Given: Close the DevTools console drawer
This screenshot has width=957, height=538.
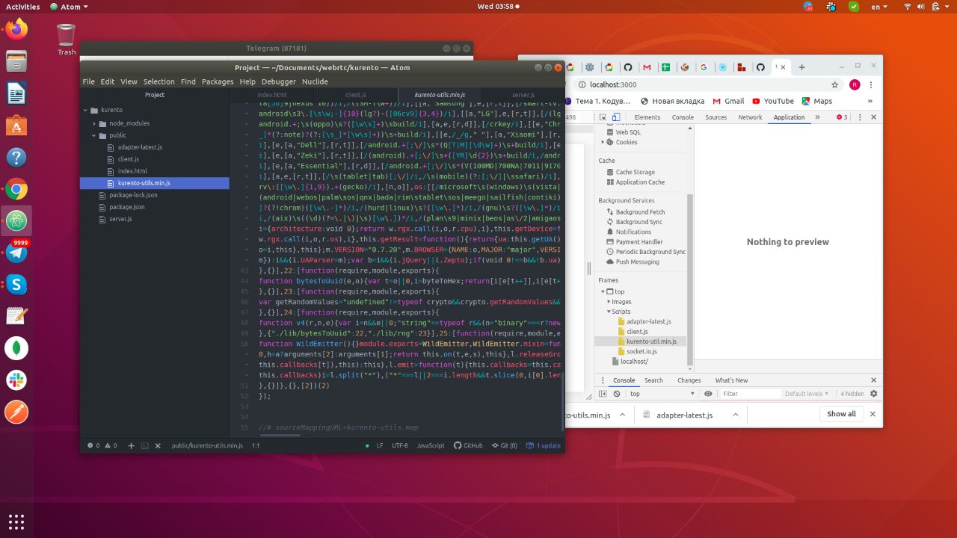Looking at the screenshot, I should (873, 380).
